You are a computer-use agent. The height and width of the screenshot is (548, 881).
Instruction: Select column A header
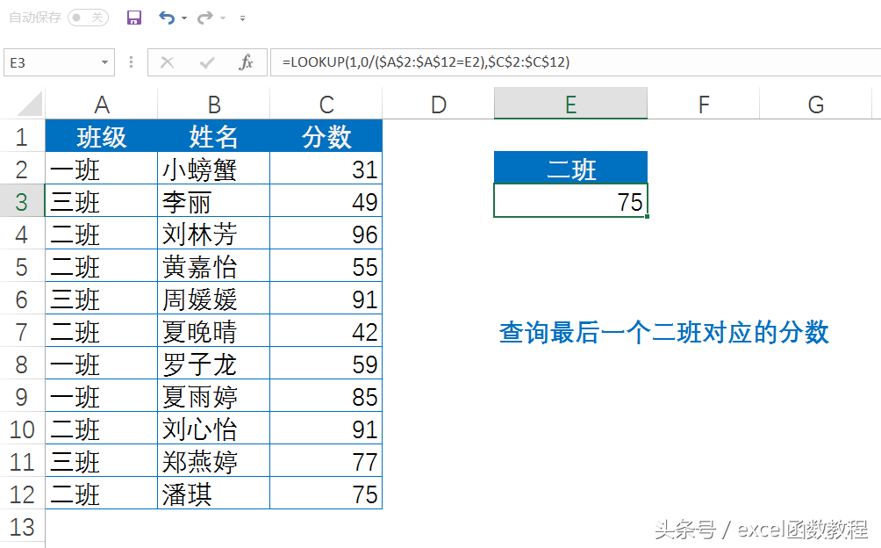(102, 104)
